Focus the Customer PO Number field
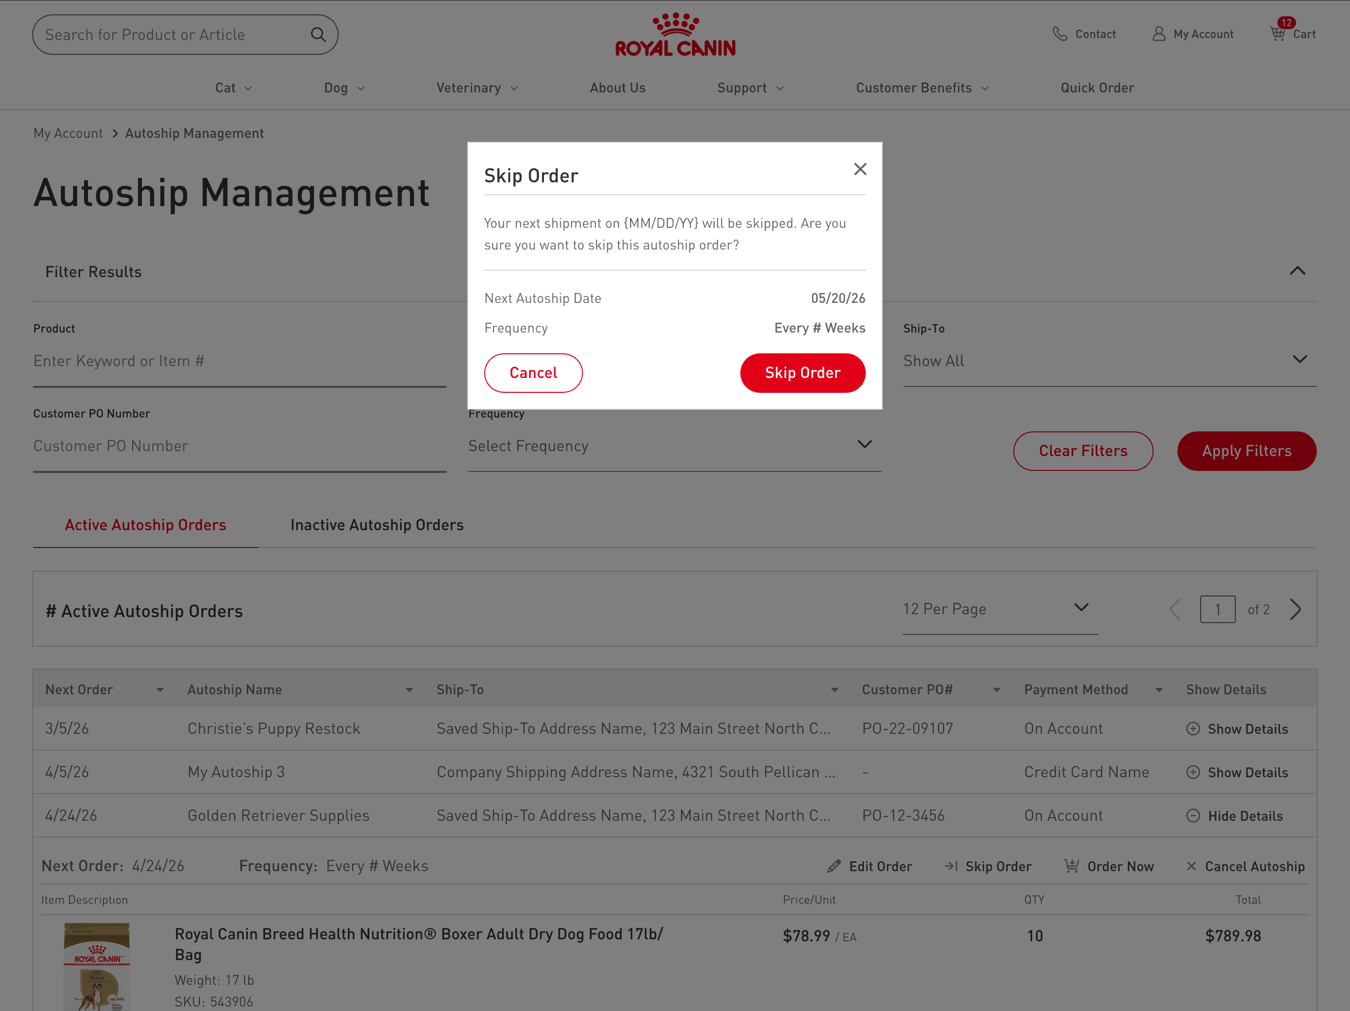The image size is (1350, 1011). point(239,446)
